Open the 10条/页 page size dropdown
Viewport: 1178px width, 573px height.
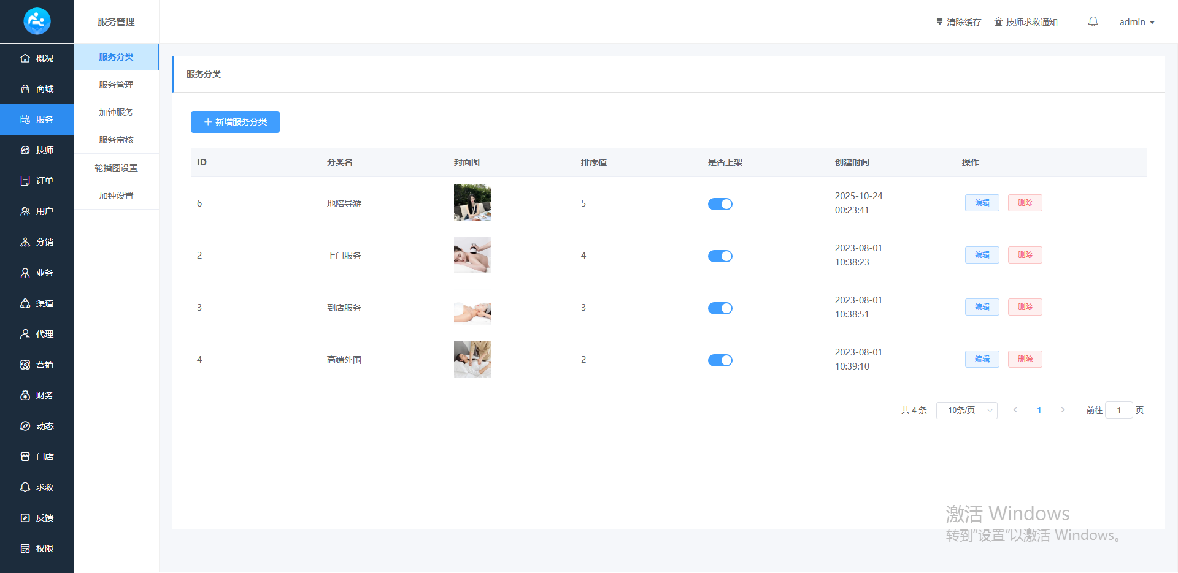pos(966,411)
